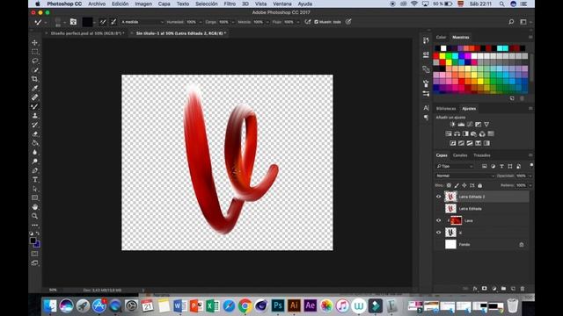This screenshot has width=563, height=316.
Task: Switch to the Canales tab
Action: [x=460, y=155]
